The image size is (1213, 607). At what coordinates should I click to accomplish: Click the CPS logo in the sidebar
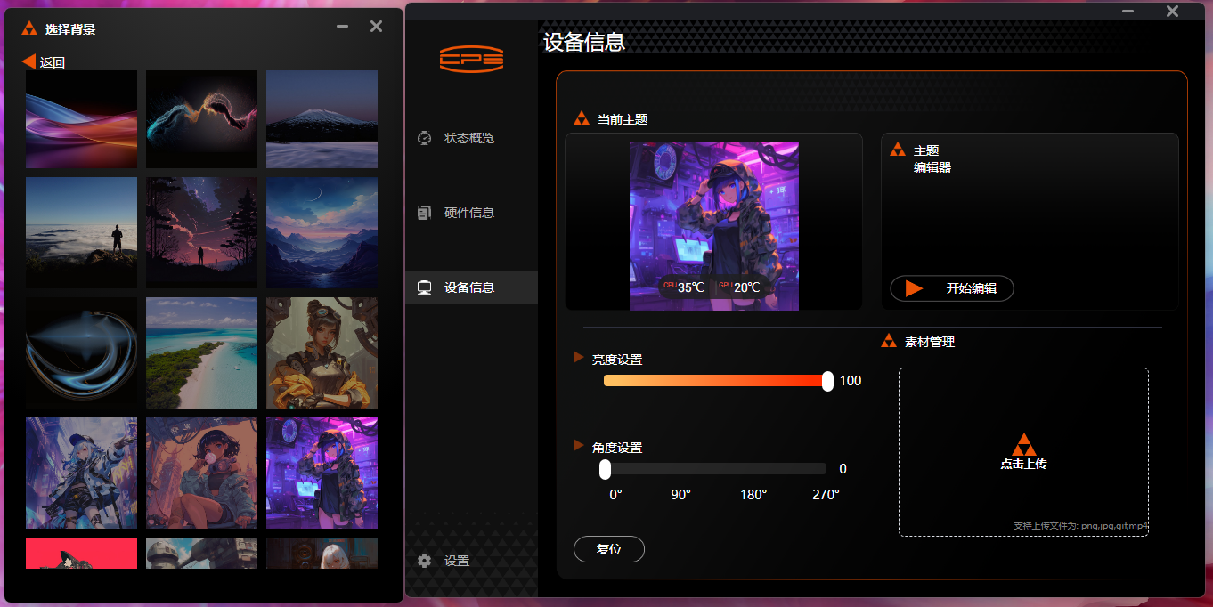(471, 60)
